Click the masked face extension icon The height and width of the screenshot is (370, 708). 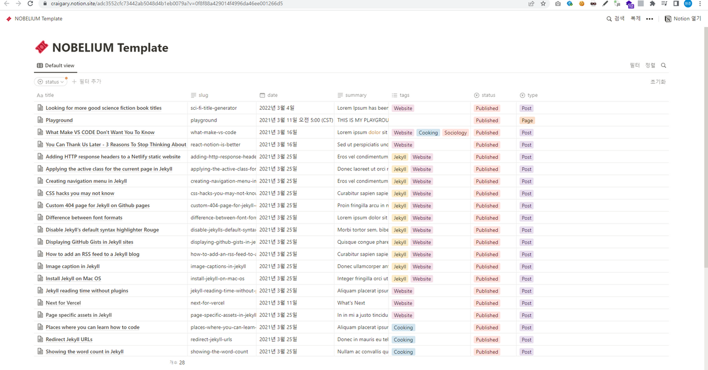click(594, 3)
